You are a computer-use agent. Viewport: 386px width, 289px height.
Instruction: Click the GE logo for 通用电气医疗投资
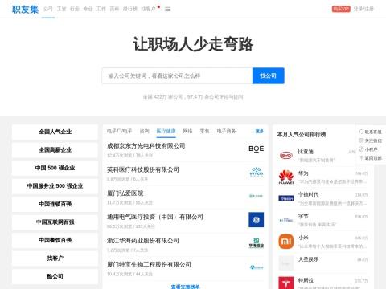coord(257,220)
